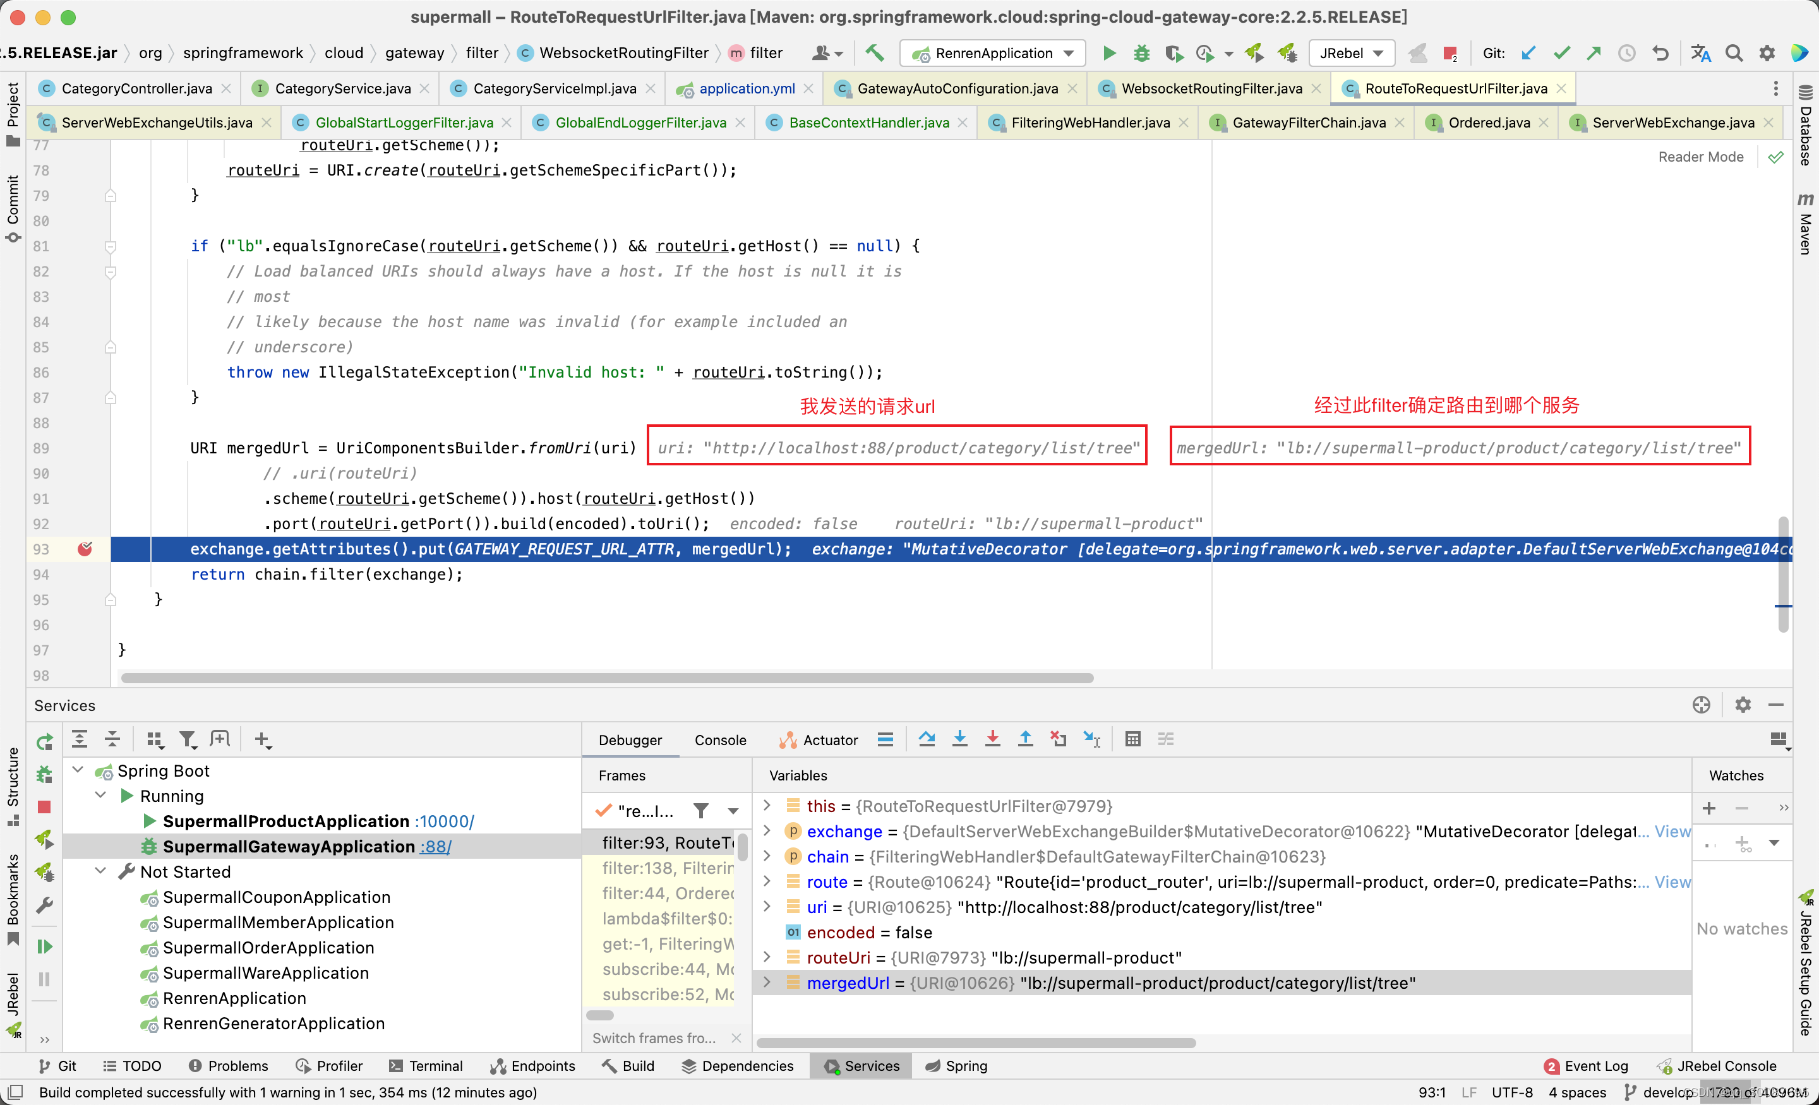Run the selected configuration with green play
Image resolution: width=1819 pixels, height=1105 pixels.
click(x=1109, y=53)
